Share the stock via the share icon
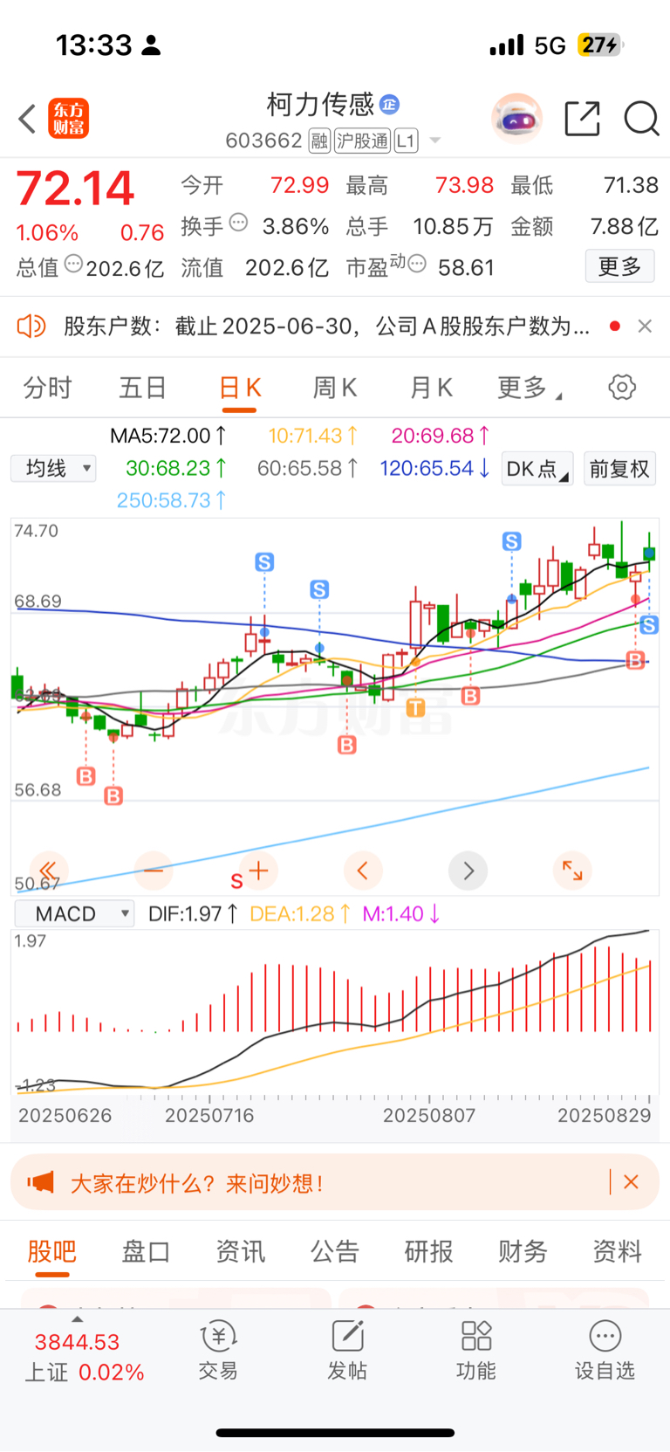This screenshot has width=670, height=1452. click(582, 119)
